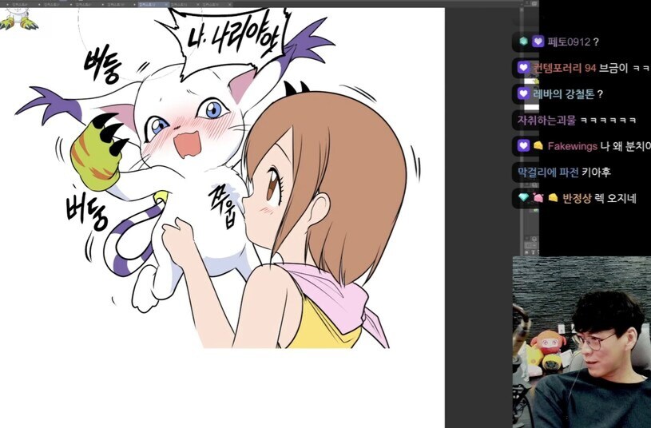The width and height of the screenshot is (651, 428).
Task: Click the cheese badge beside Fakewings
Action: tap(538, 146)
